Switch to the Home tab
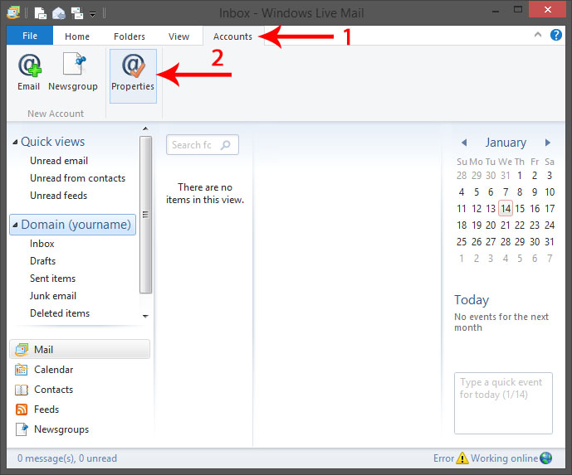The height and width of the screenshot is (475, 572). click(77, 36)
